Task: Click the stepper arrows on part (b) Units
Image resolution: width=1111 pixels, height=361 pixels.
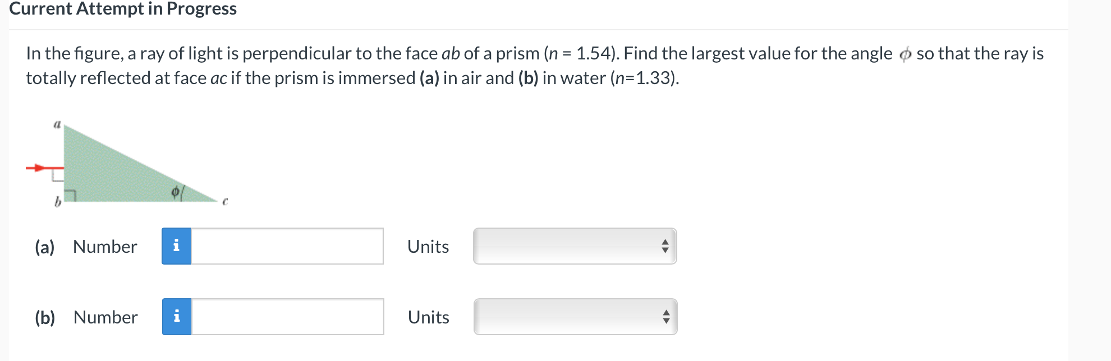Action: coord(666,317)
